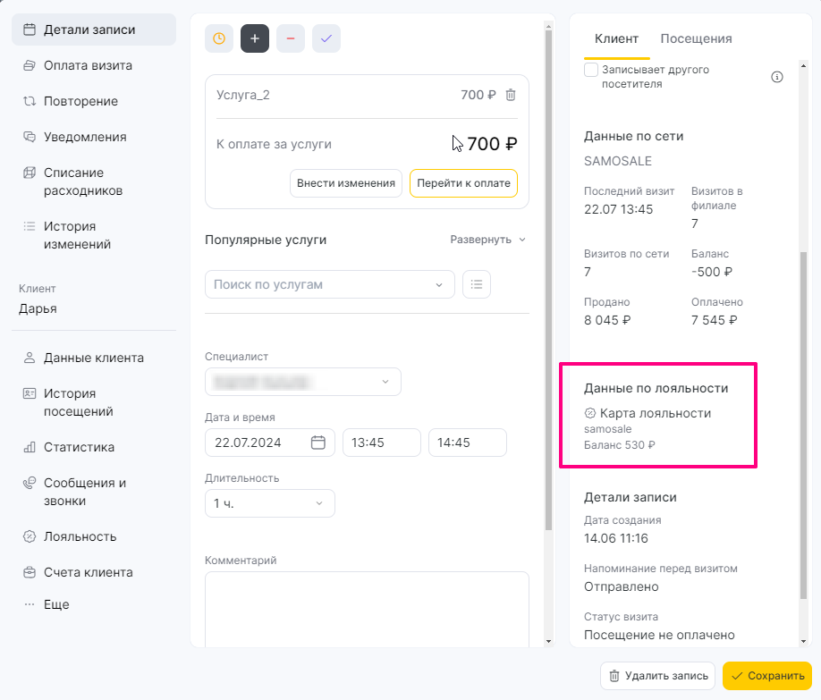Image resolution: width=821 pixels, height=700 pixels.
Task: Click the Внести изменения button
Action: [345, 183]
